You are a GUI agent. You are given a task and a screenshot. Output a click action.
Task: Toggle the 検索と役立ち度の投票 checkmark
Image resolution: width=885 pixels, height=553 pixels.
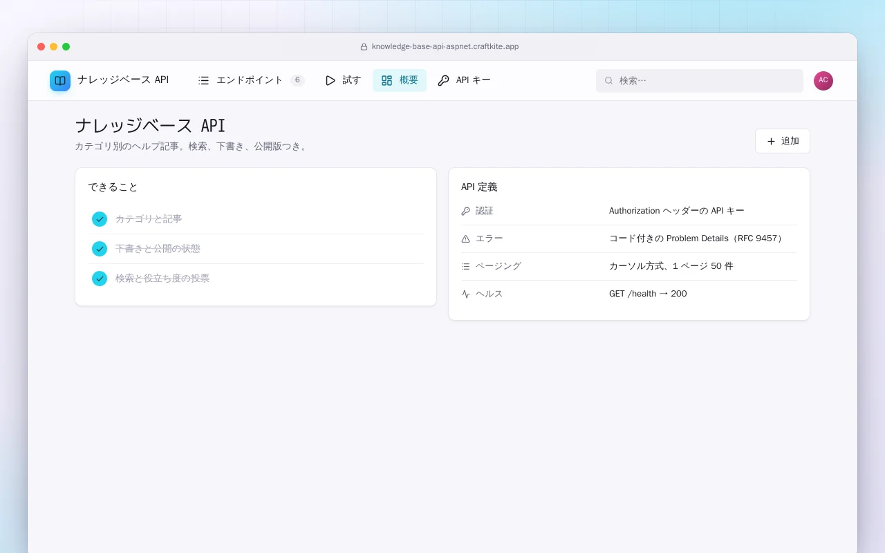click(x=100, y=279)
